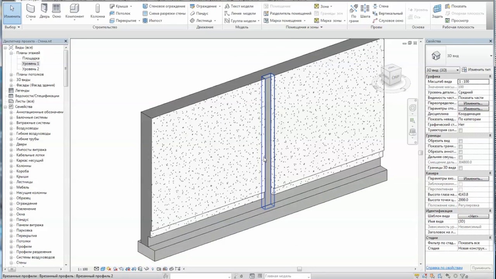Image resolution: width=496 pixels, height=279 pixels.
Task: Click Изменить button for Переопределения
Action: click(473, 103)
